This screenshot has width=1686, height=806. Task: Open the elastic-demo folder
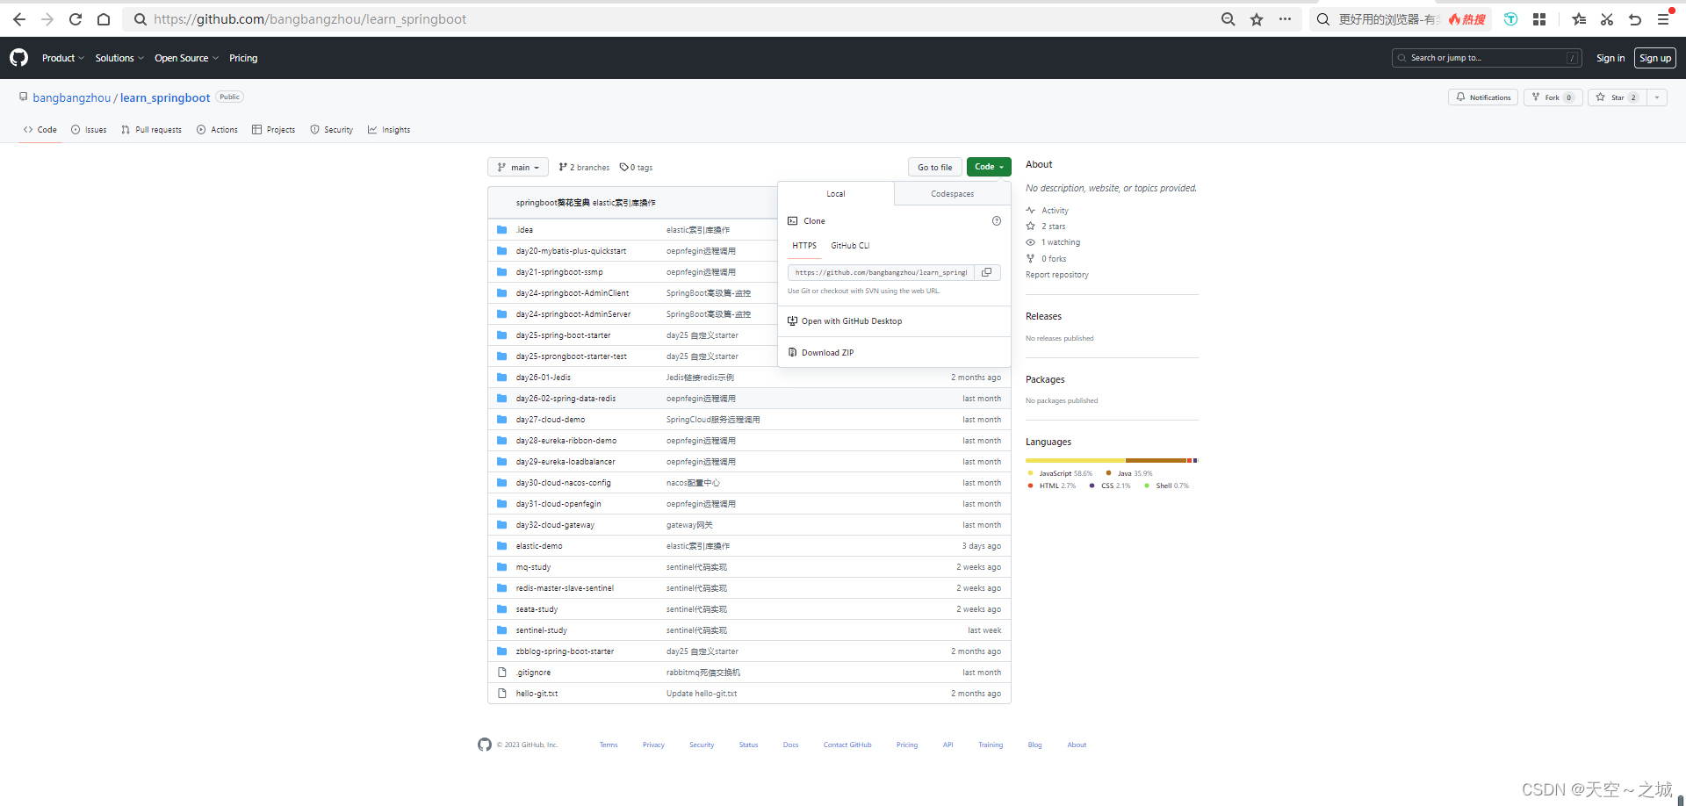pyautogui.click(x=539, y=546)
